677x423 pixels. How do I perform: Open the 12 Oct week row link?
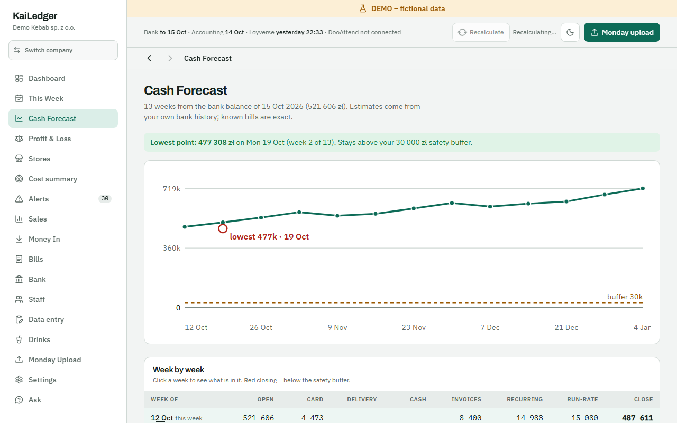click(162, 418)
